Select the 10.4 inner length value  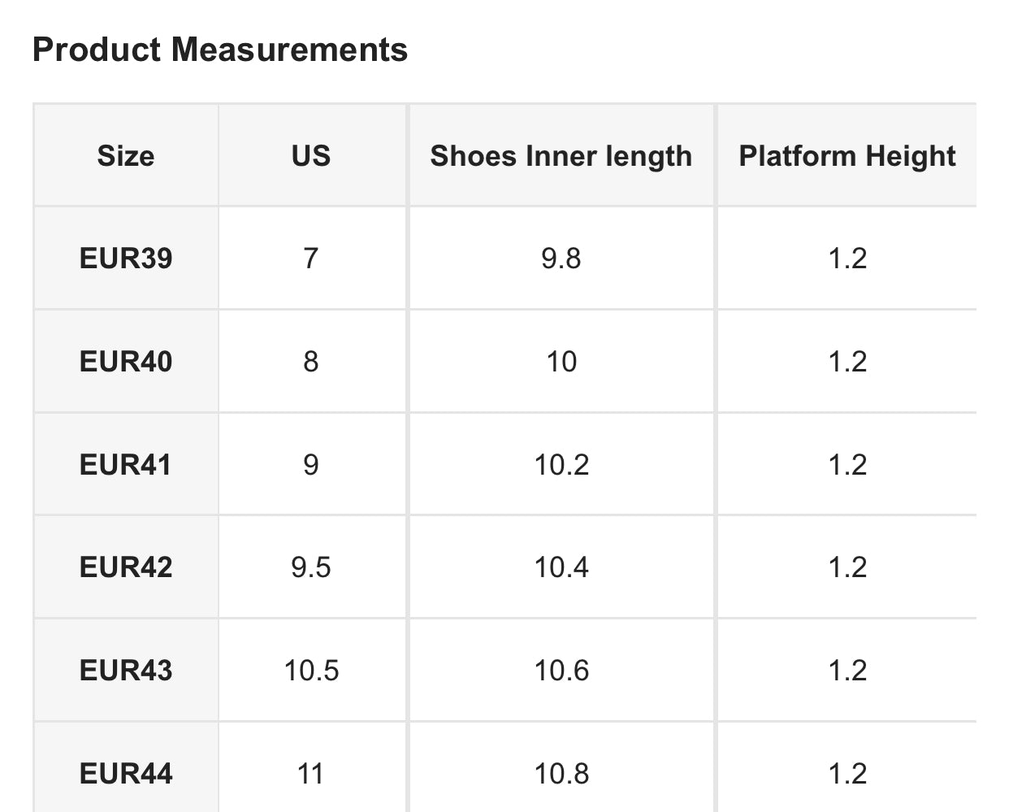pyautogui.click(x=561, y=567)
